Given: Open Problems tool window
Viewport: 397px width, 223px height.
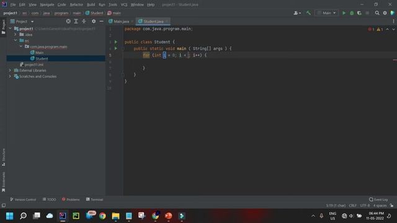Looking at the screenshot, I should [71, 199].
